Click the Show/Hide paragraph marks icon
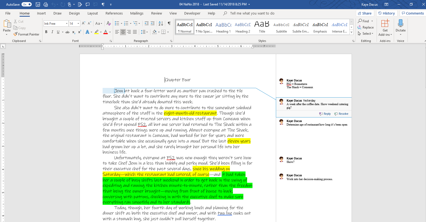This screenshot has height=222, width=426. coord(169,23)
